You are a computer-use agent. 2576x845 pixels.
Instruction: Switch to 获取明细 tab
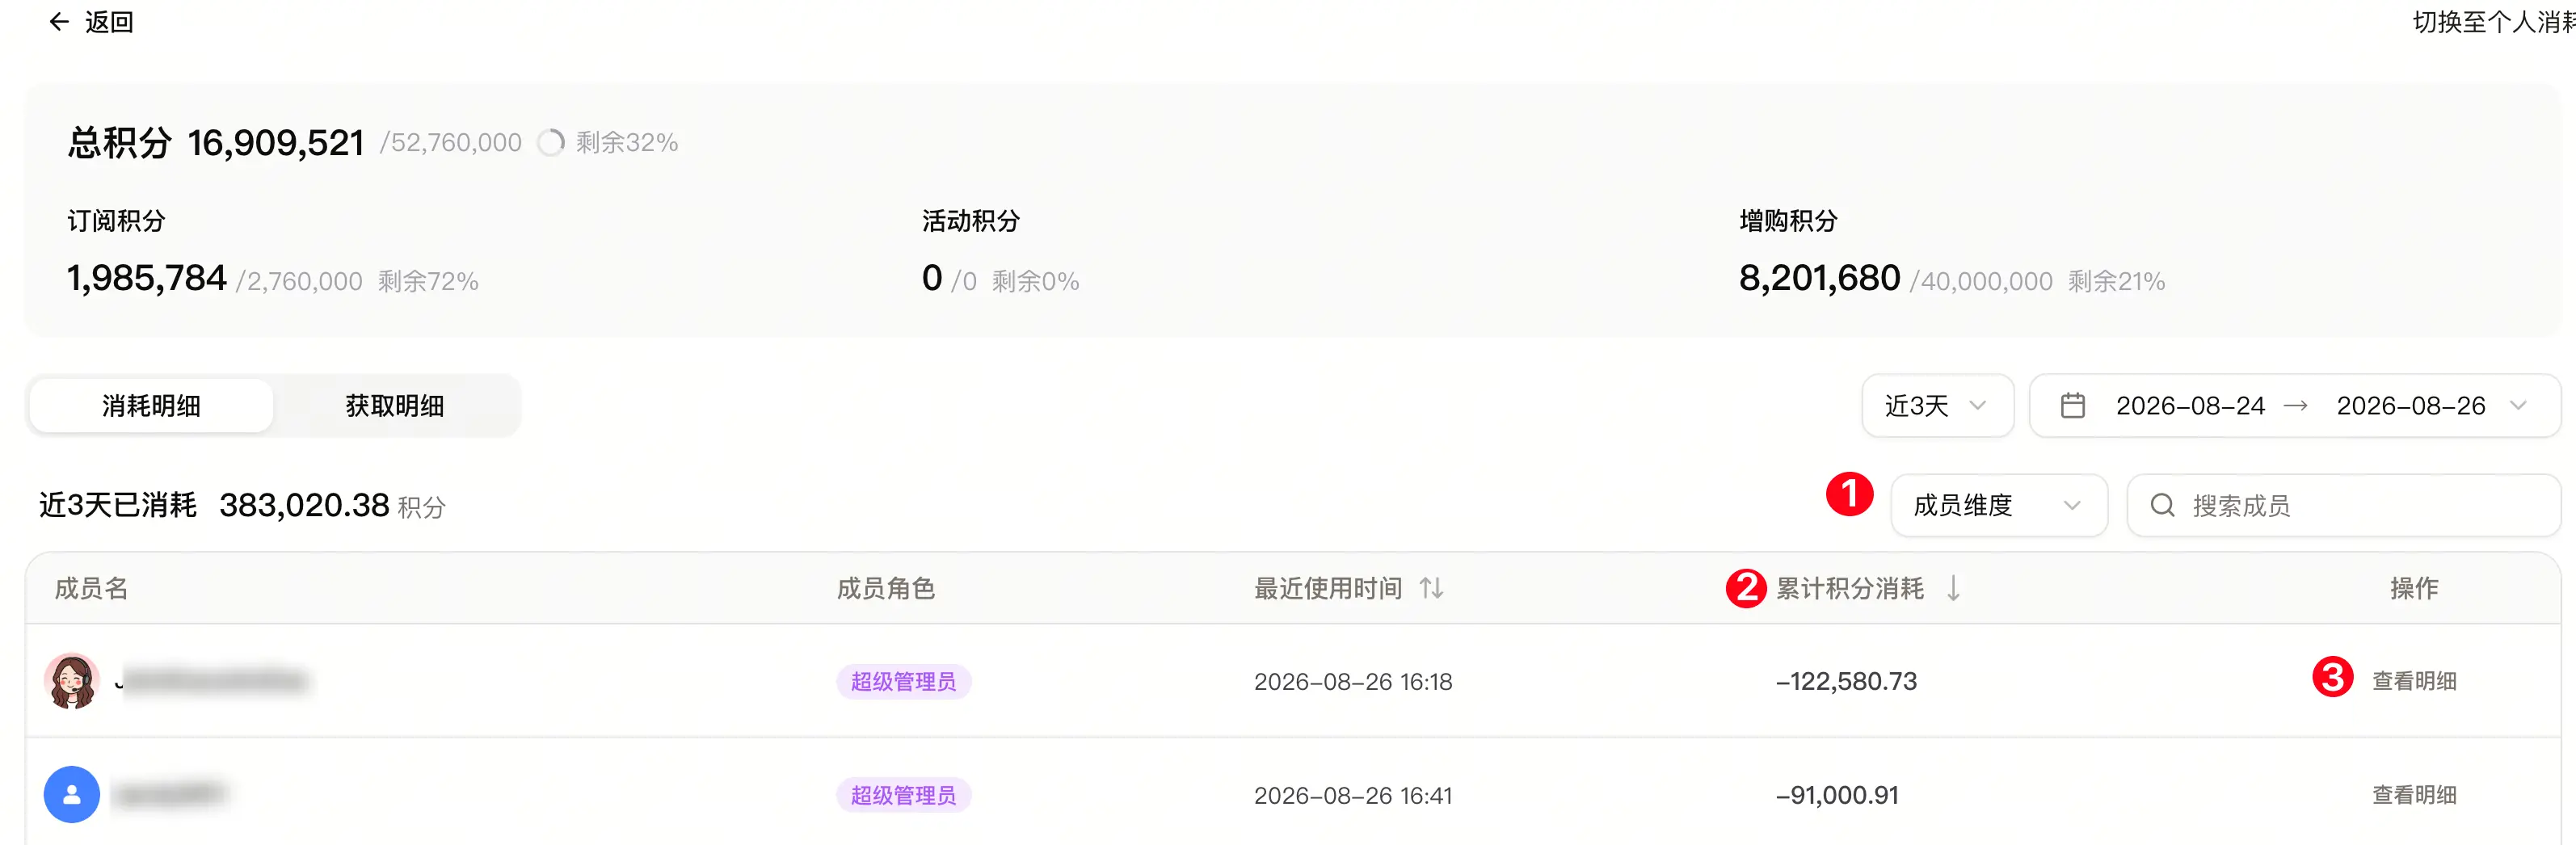click(x=394, y=405)
